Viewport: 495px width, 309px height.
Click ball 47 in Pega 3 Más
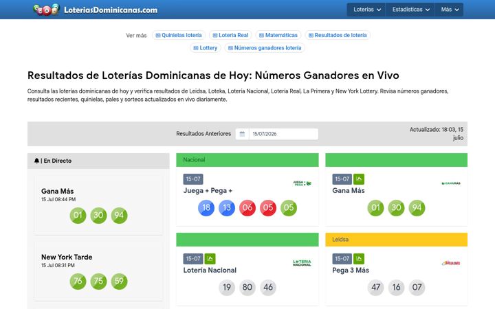click(x=375, y=288)
